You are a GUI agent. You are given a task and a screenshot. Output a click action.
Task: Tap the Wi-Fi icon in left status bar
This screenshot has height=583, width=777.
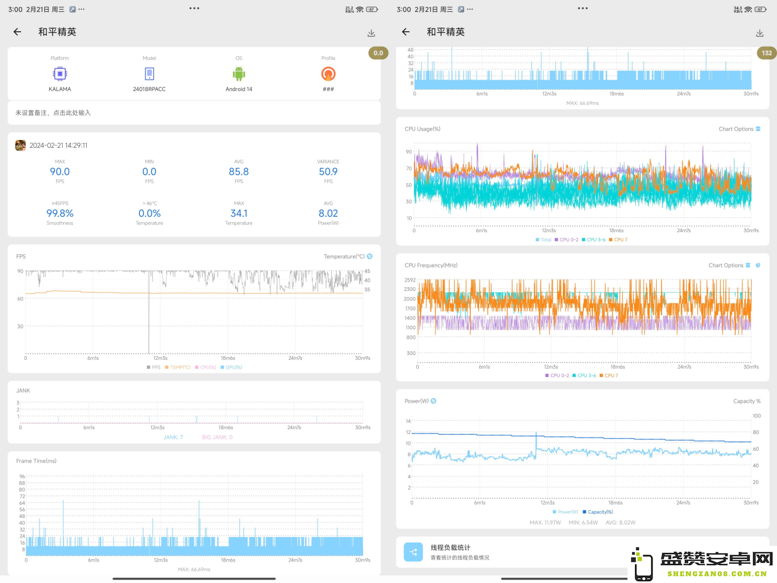point(359,10)
